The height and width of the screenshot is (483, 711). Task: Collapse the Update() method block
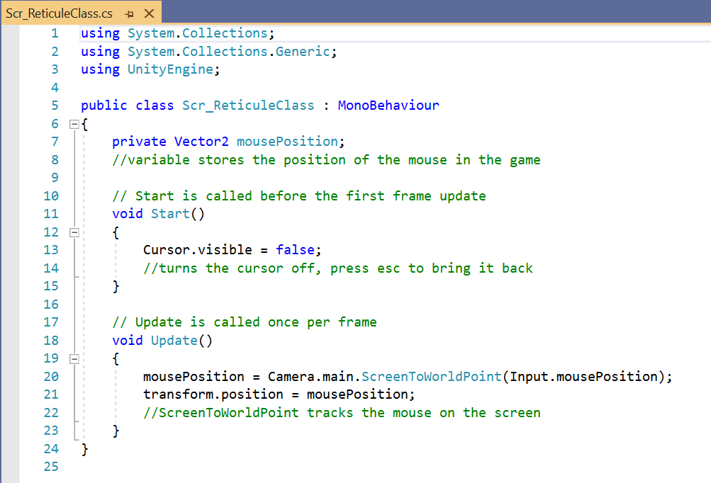pos(74,359)
